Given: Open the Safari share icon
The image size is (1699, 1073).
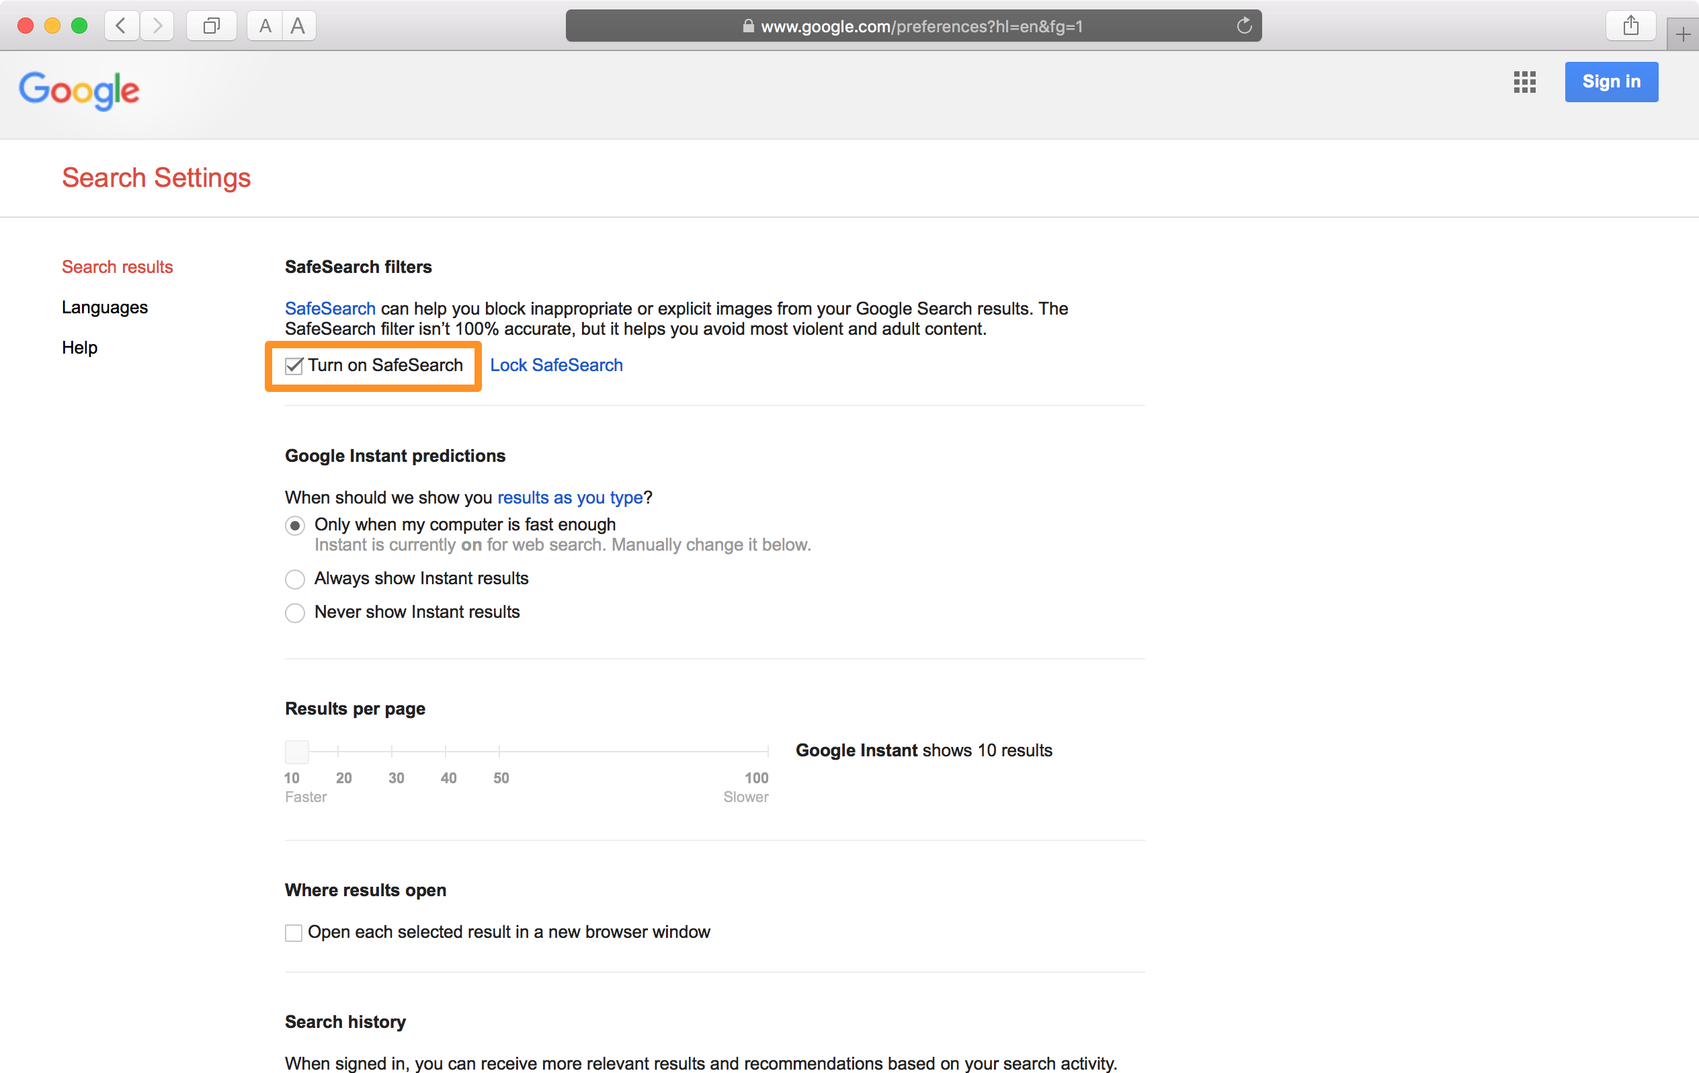Looking at the screenshot, I should [1630, 26].
